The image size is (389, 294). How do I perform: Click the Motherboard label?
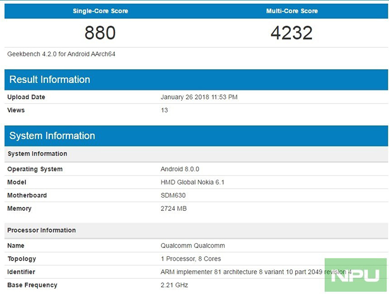pyautogui.click(x=27, y=195)
